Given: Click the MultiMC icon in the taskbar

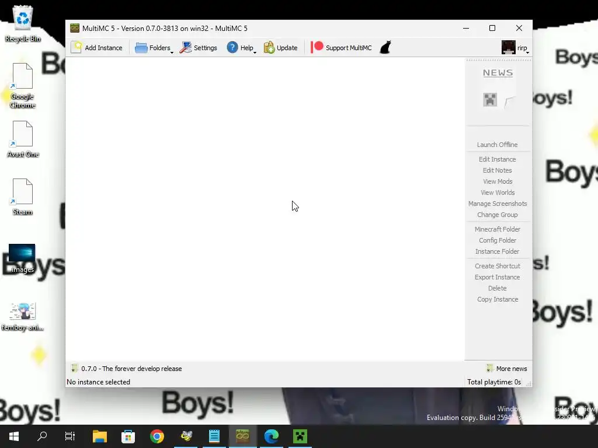Looking at the screenshot, I should [x=242, y=436].
